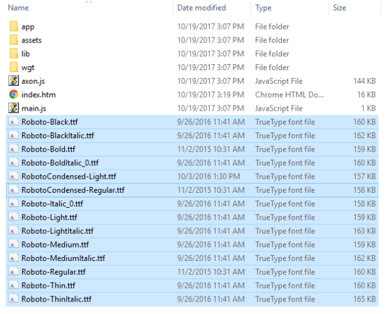
Task: Click the File folder type of app
Action: tap(272, 26)
